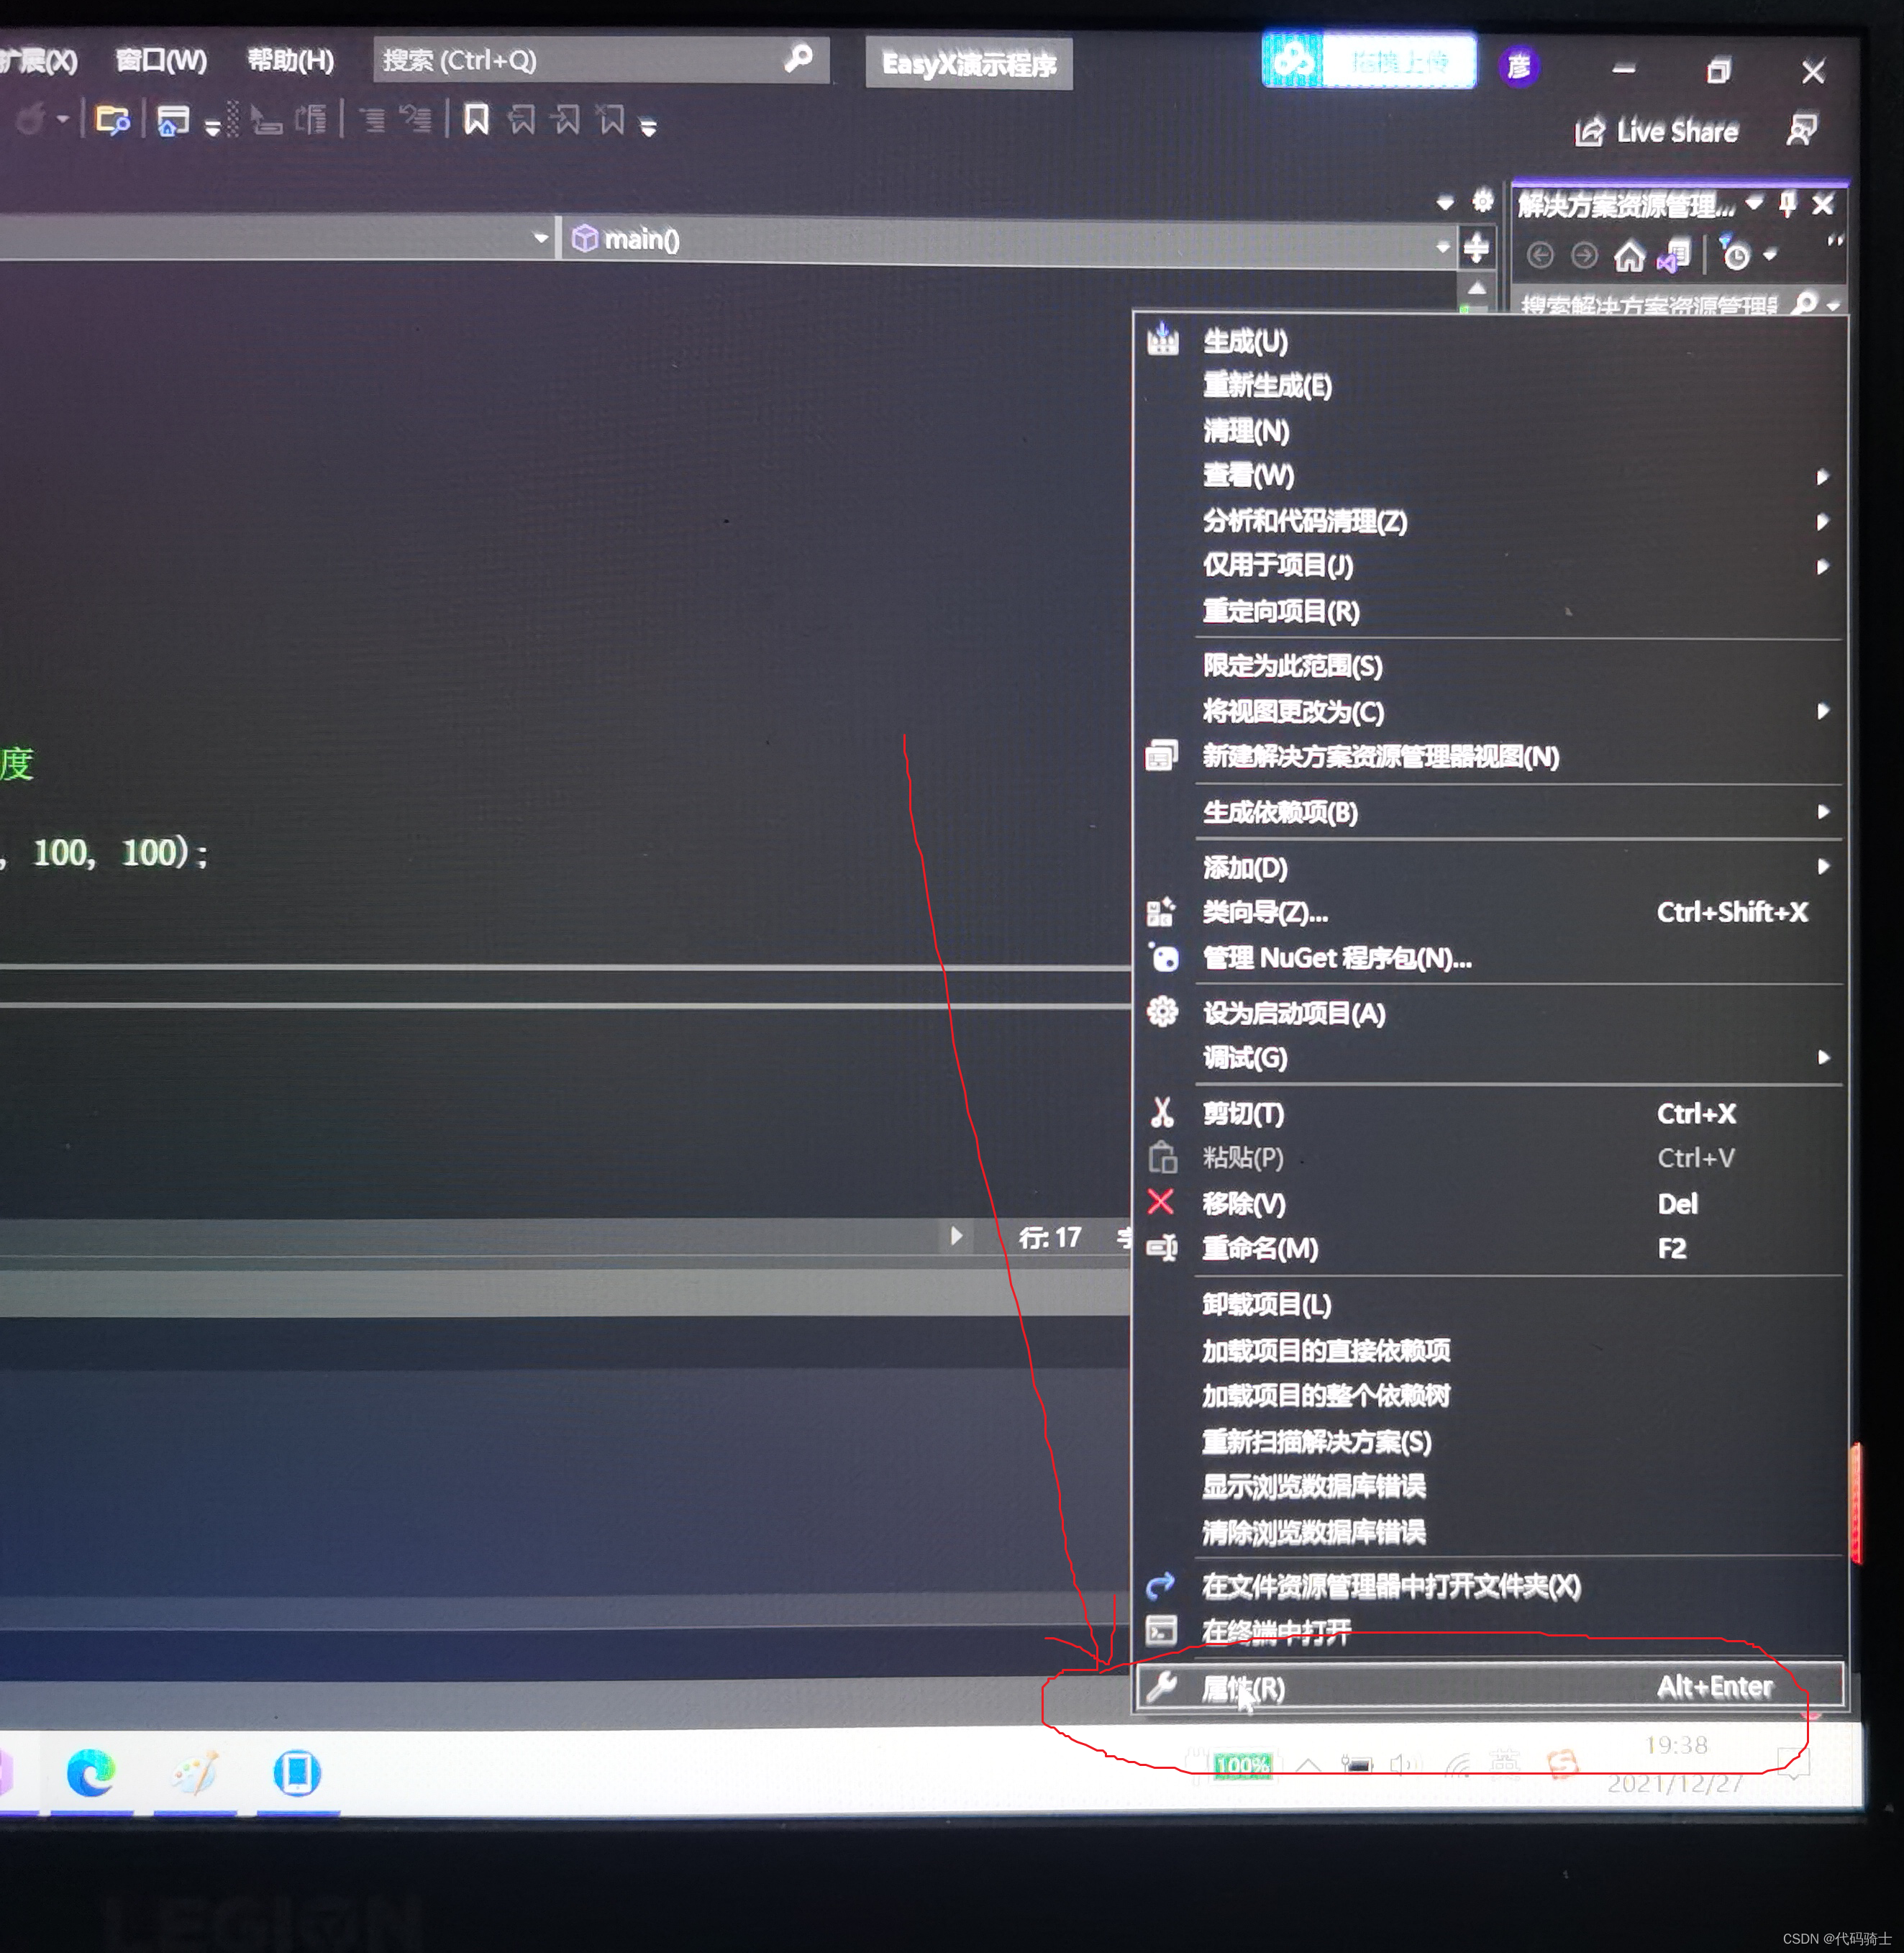Image resolution: width=1904 pixels, height=1953 pixels.
Task: Click 设为启动项目(A) menu entry
Action: (x=1294, y=1013)
